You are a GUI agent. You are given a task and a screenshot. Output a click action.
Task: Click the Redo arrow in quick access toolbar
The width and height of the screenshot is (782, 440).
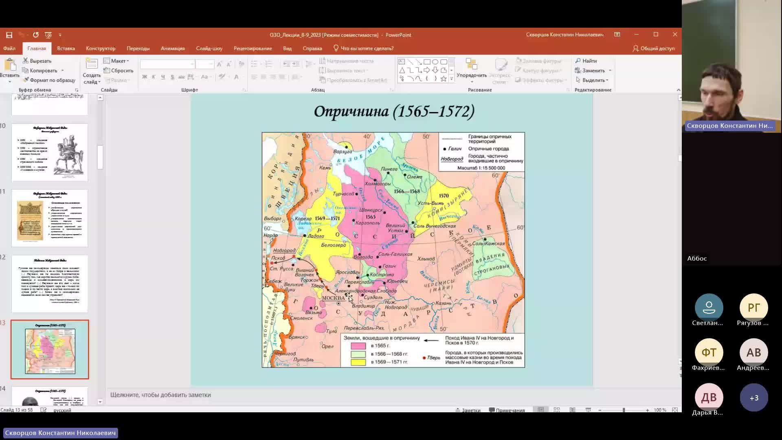[36, 35]
